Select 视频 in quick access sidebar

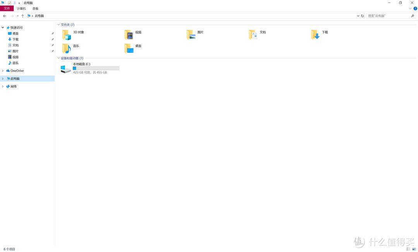pos(15,57)
